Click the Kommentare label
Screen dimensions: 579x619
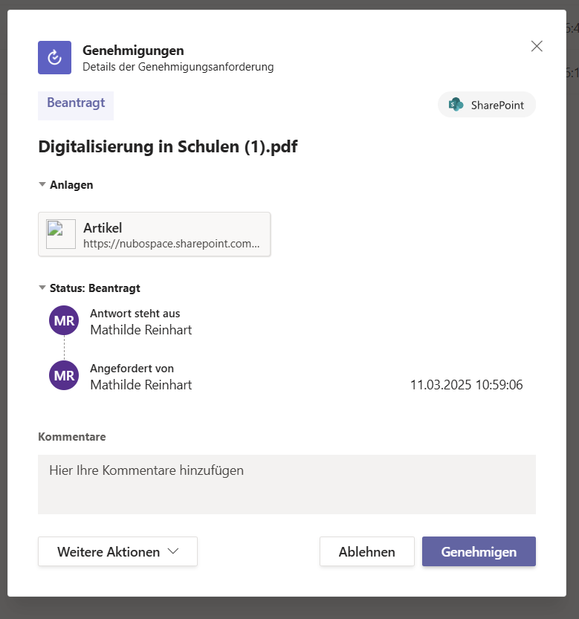(72, 437)
